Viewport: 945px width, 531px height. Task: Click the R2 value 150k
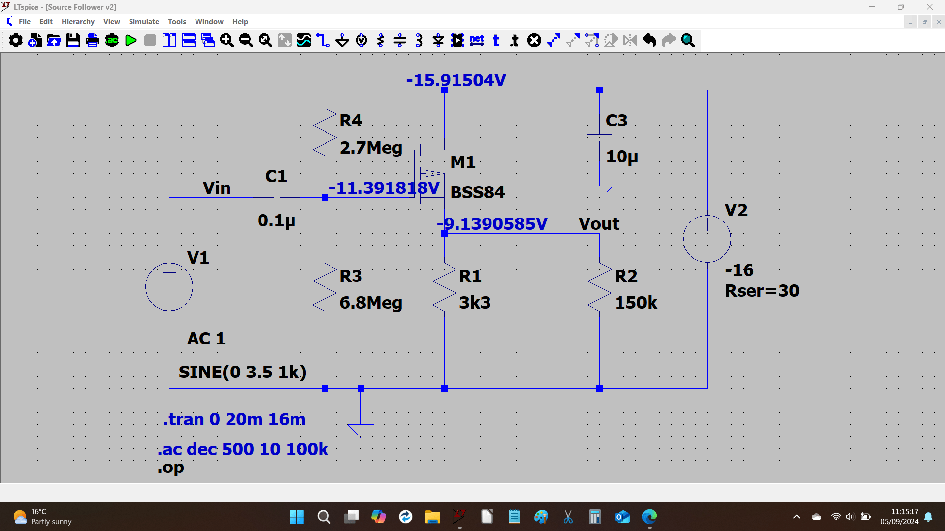tap(636, 303)
